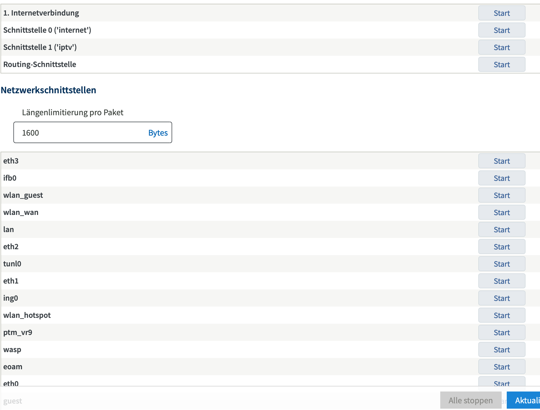Start the lan interface capture

(501, 229)
